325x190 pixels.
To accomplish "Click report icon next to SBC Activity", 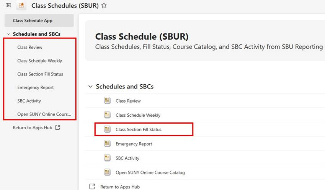I will (107, 158).
